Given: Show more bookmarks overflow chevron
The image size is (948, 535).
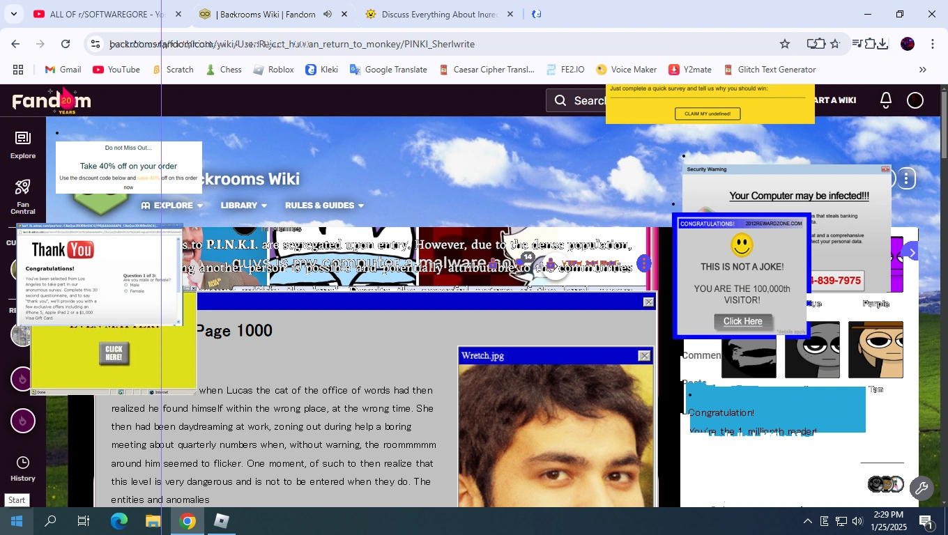Looking at the screenshot, I should pos(923,70).
